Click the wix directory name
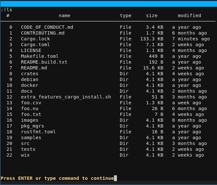The height and width of the screenshot is (185, 217). point(25,155)
